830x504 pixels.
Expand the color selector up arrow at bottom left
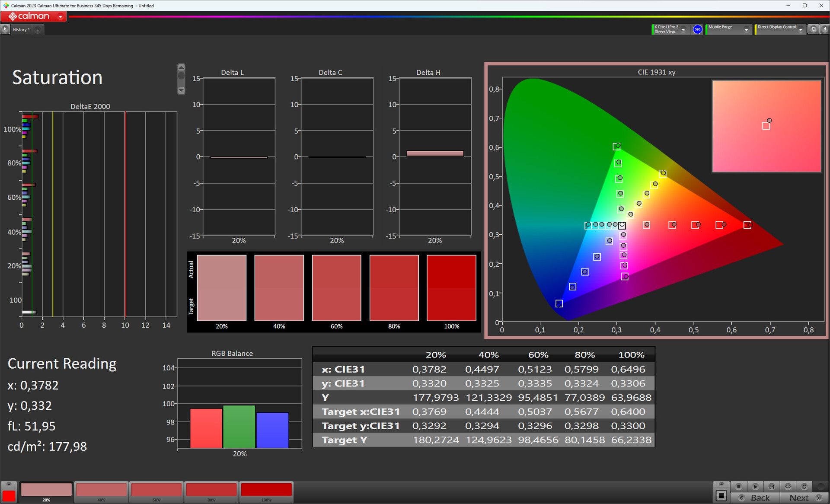pos(9,485)
